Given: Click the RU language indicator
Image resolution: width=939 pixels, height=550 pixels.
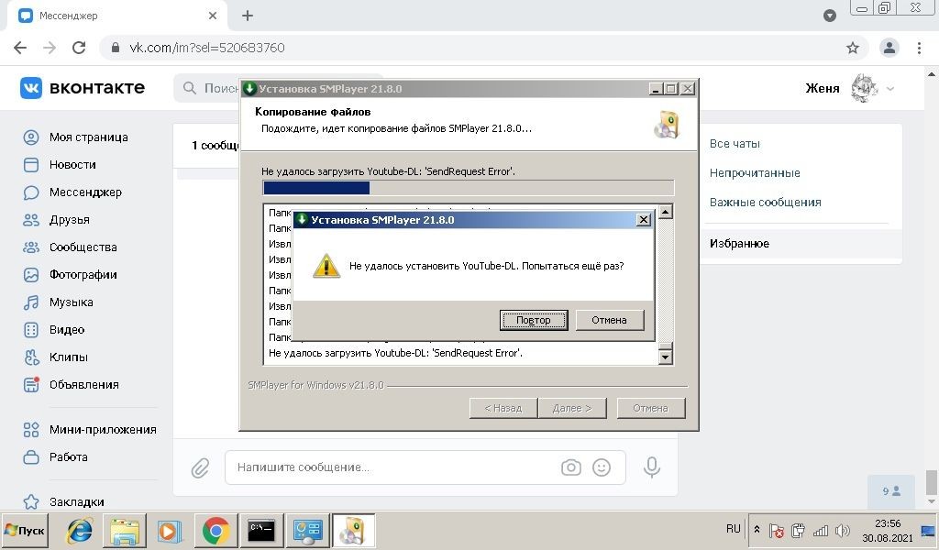Looking at the screenshot, I should [x=733, y=529].
